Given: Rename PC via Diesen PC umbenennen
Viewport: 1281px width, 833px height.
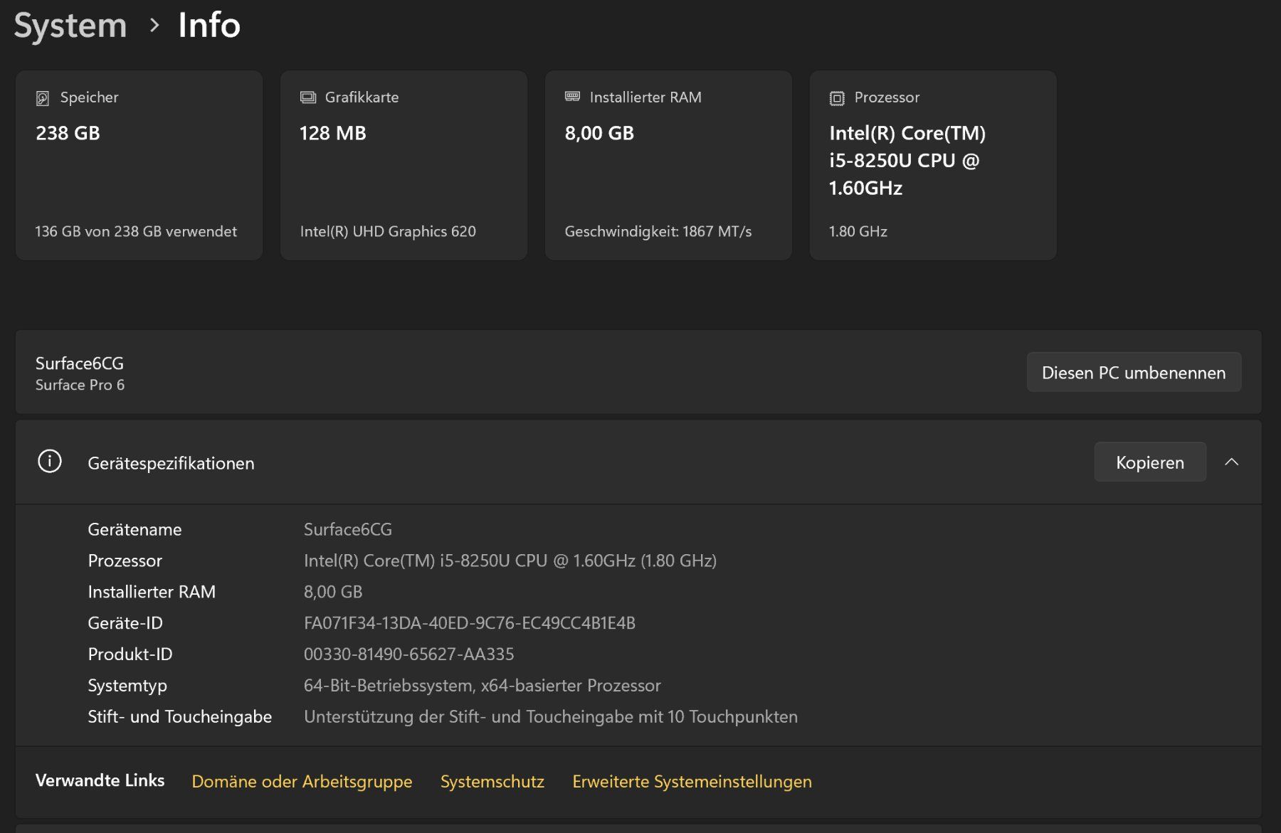Looking at the screenshot, I should [x=1134, y=372].
